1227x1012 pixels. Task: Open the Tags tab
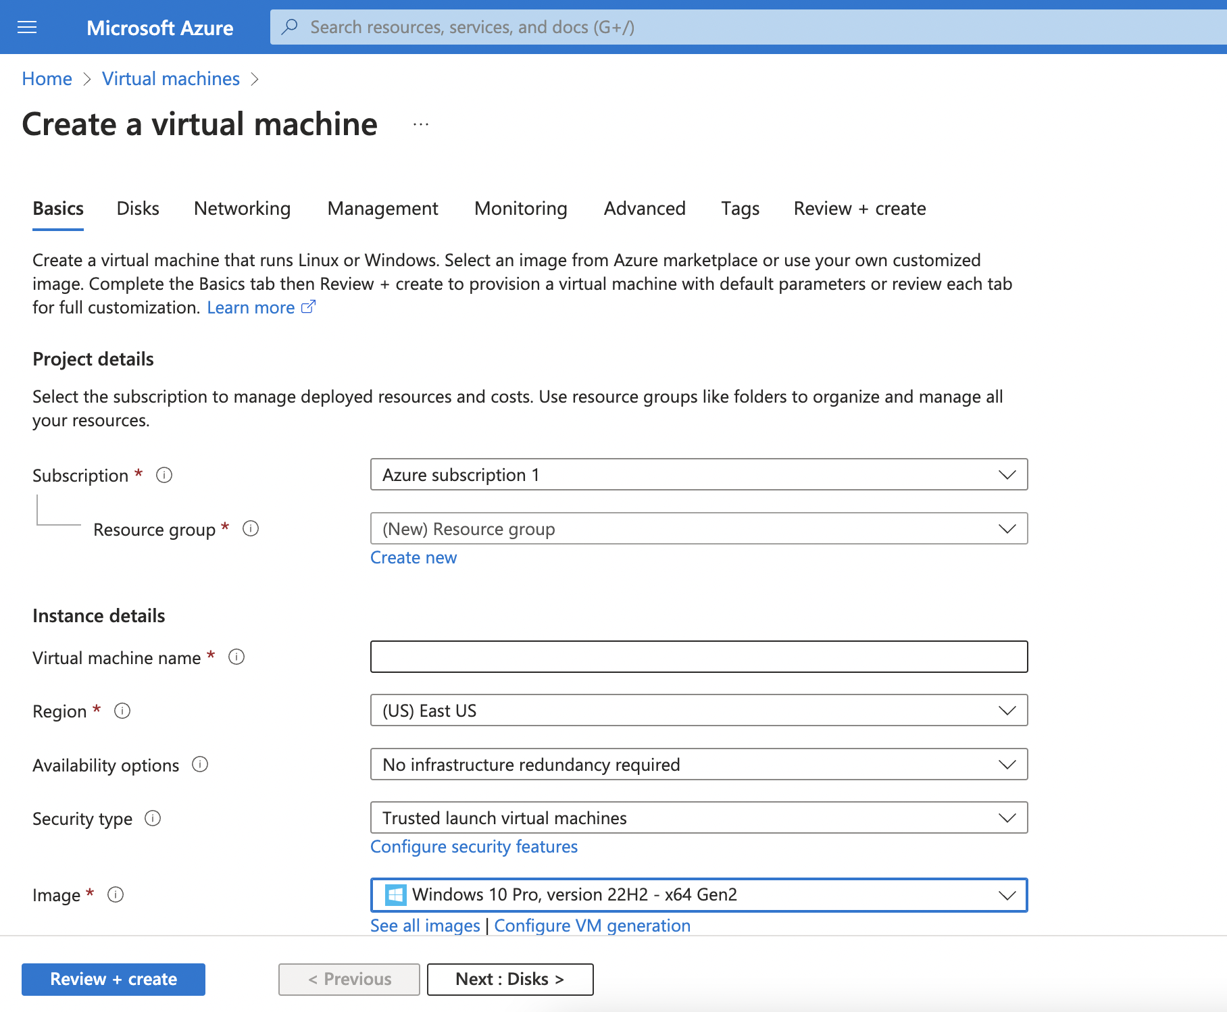pos(740,208)
